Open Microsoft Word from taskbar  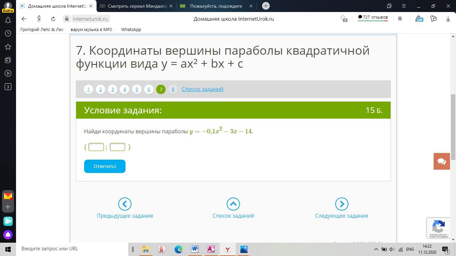(195, 249)
